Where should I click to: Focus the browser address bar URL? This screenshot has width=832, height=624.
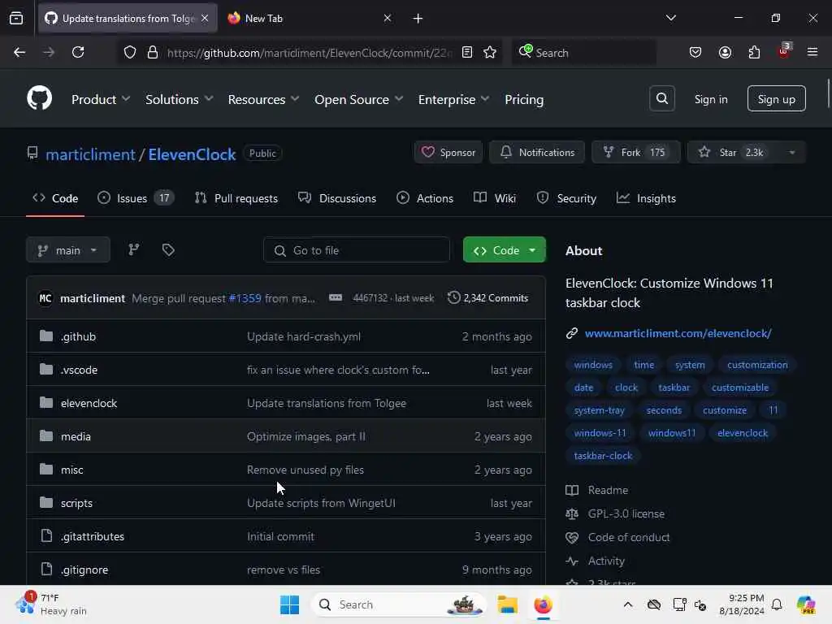pyautogui.click(x=309, y=53)
